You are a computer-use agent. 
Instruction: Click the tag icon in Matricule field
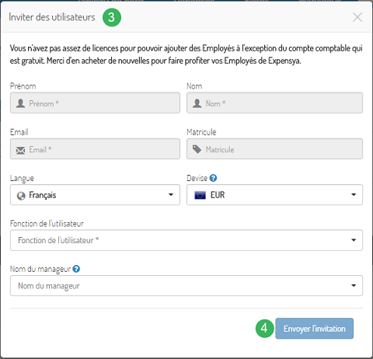pos(197,149)
